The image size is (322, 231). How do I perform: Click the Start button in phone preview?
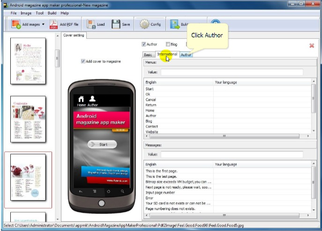coord(102,144)
